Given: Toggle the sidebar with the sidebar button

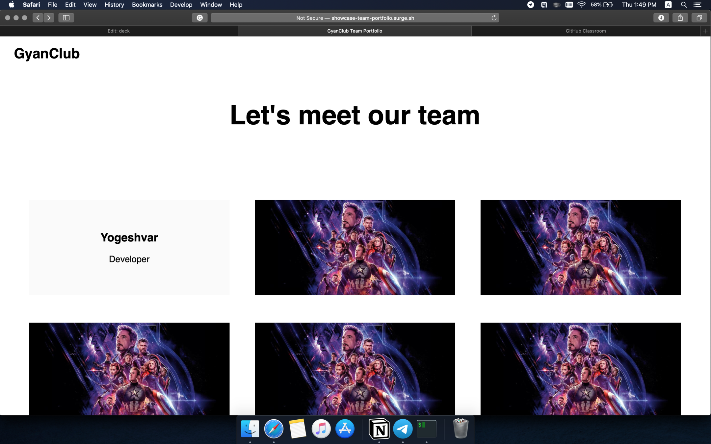Looking at the screenshot, I should coord(66,18).
